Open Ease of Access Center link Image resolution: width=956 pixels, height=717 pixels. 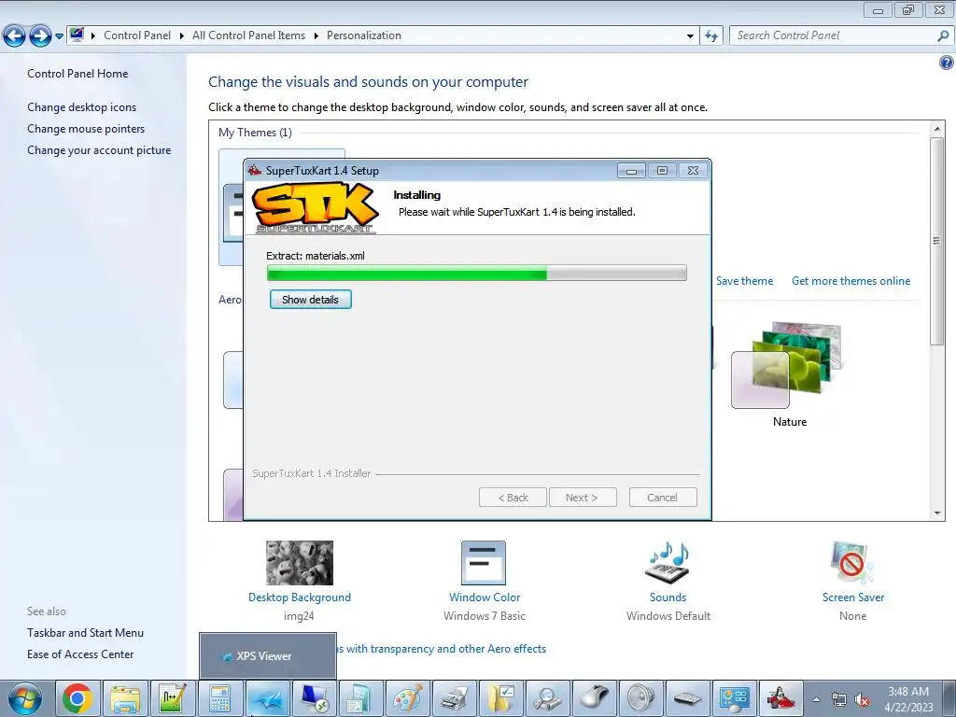coord(80,654)
